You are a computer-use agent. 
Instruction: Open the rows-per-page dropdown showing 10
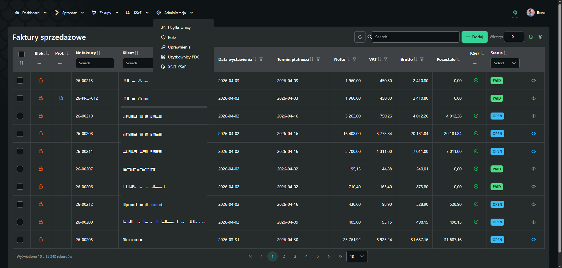357,256
